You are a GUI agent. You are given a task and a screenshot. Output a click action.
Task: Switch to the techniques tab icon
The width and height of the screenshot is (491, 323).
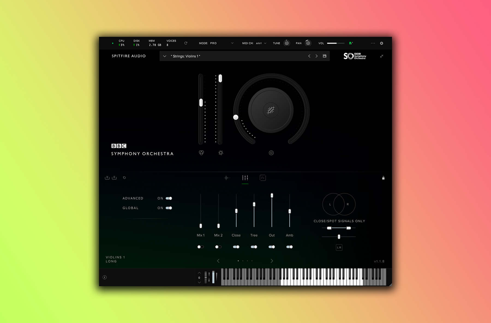(226, 178)
